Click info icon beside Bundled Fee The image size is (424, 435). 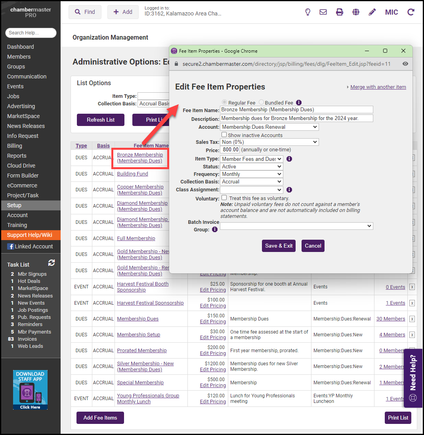click(299, 103)
